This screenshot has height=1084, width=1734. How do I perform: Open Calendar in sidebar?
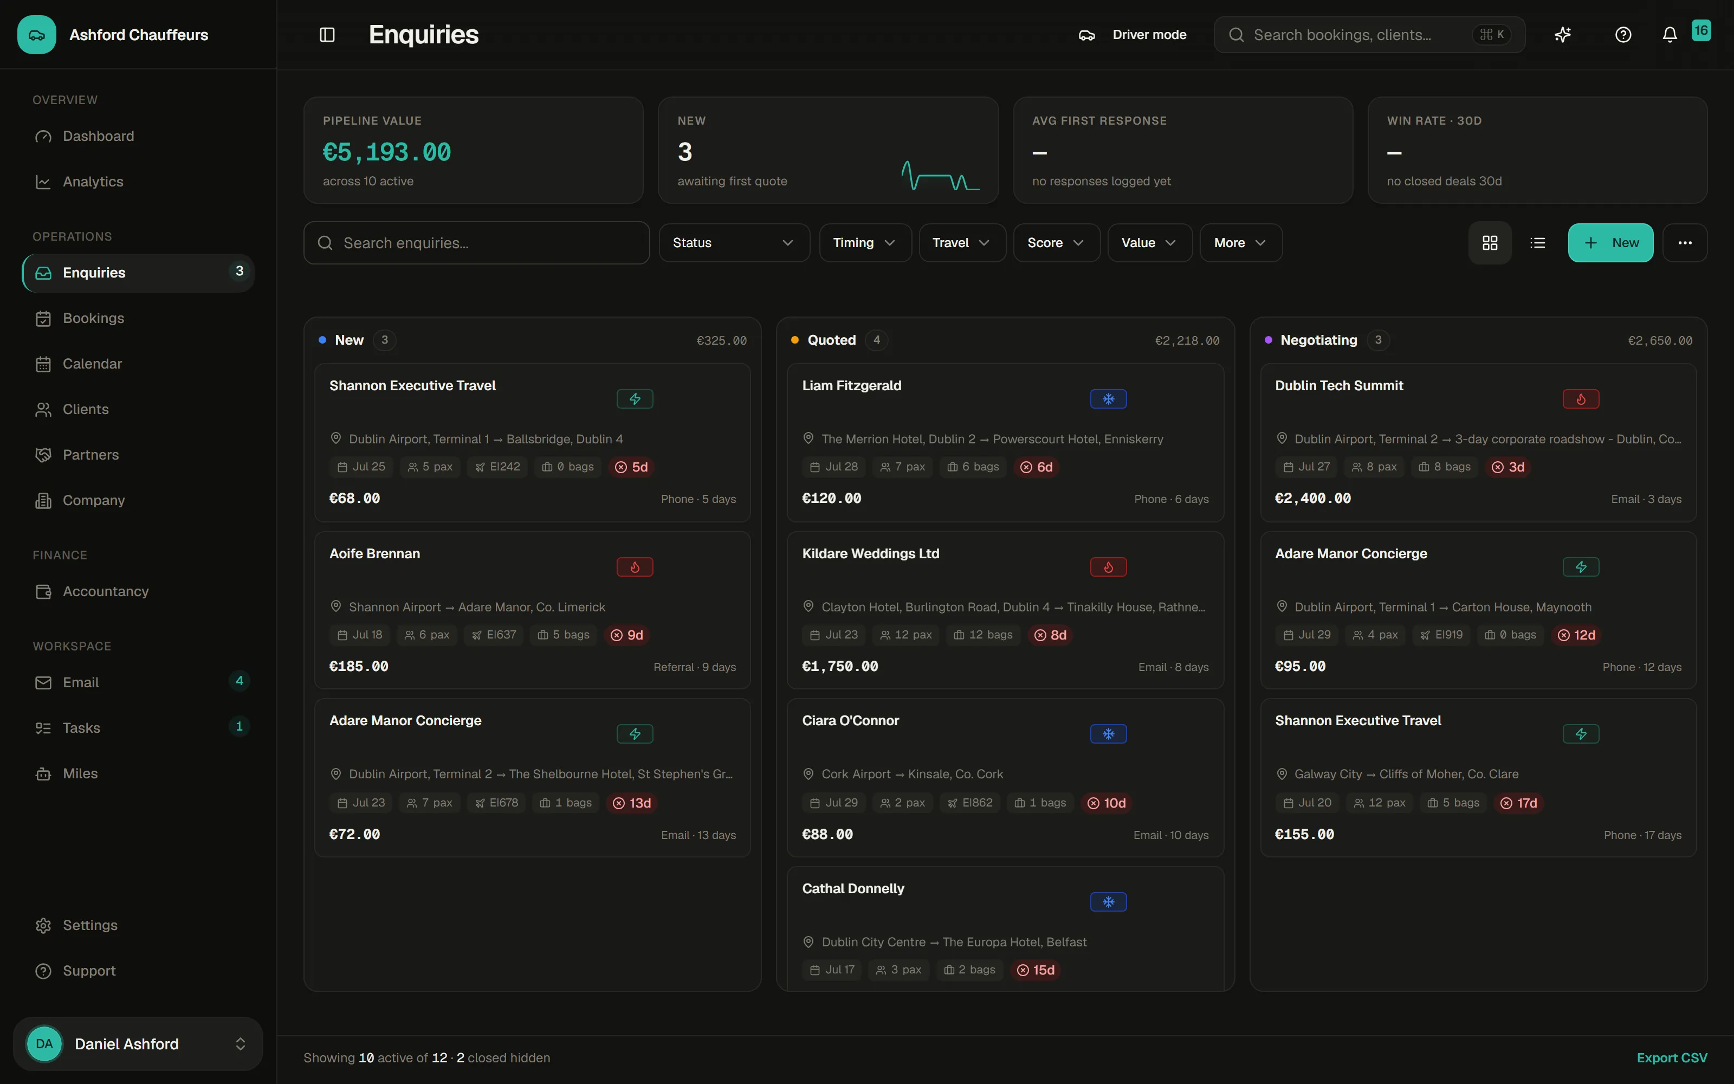tap(138, 364)
